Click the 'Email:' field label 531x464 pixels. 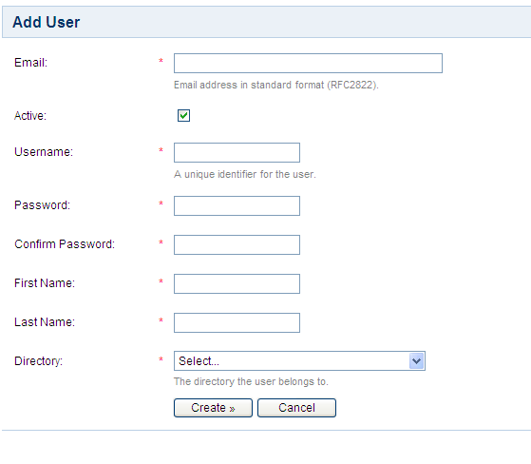click(x=30, y=63)
